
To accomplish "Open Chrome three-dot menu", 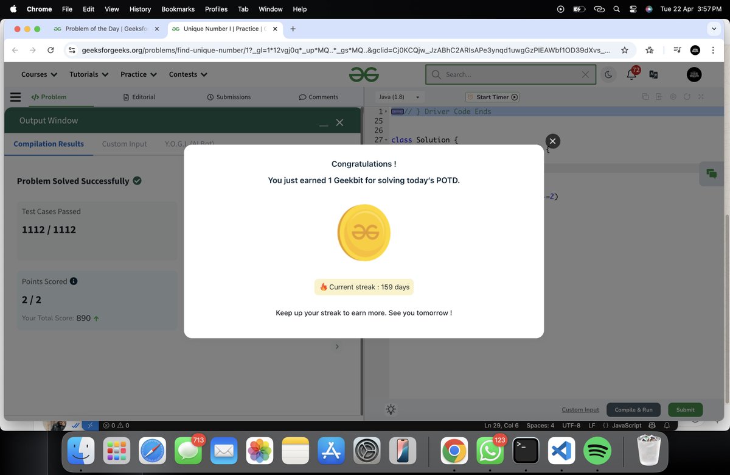I will [713, 51].
